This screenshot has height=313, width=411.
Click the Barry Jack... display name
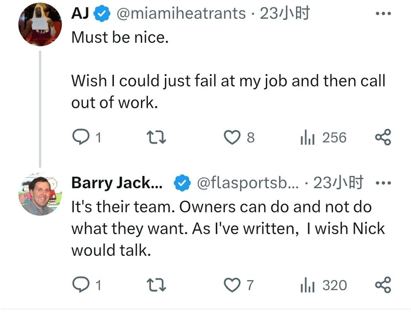117,183
